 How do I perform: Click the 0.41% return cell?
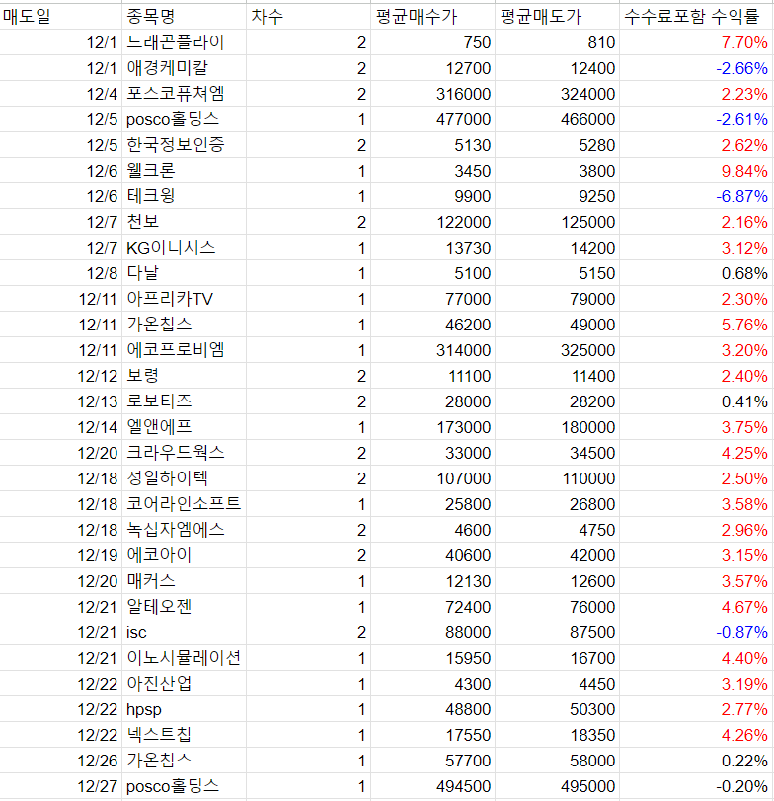coord(696,401)
